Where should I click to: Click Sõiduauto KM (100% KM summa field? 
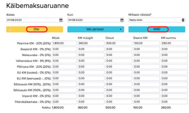[x=174, y=90]
